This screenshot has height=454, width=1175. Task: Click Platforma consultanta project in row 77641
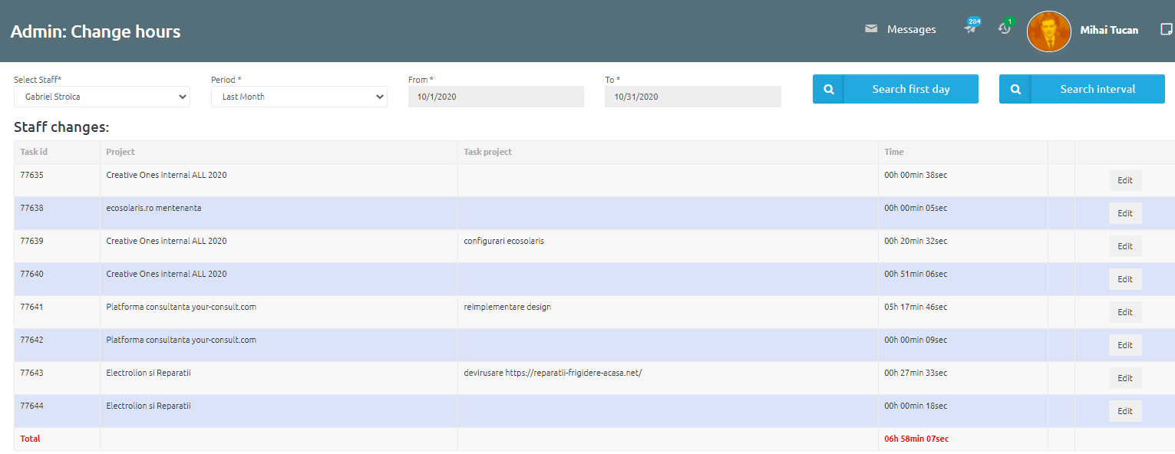[x=181, y=307]
